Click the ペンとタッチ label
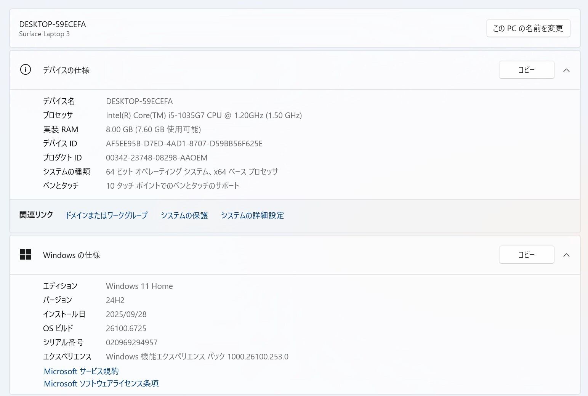Image resolution: width=588 pixels, height=396 pixels. [61, 186]
